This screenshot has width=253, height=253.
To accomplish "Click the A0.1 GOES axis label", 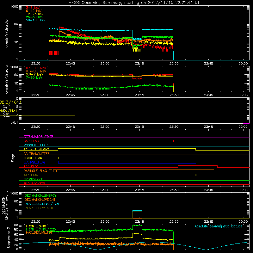I will pos(15,122).
